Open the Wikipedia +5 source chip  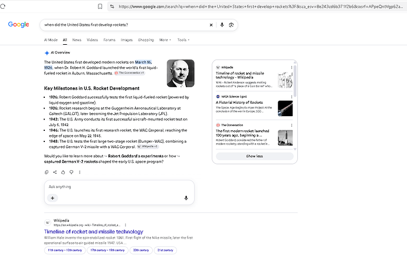pos(147,147)
